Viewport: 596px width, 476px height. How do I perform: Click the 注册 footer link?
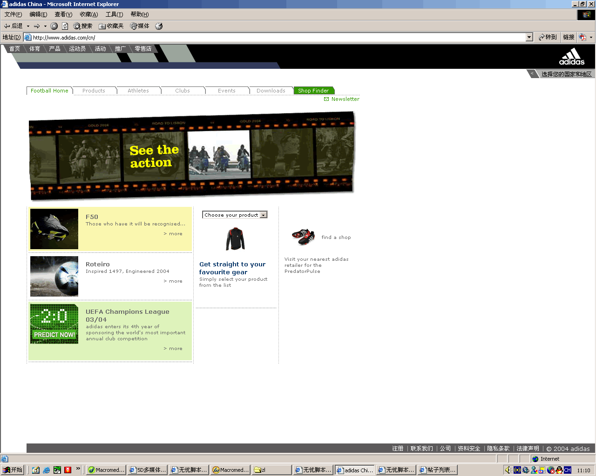398,449
